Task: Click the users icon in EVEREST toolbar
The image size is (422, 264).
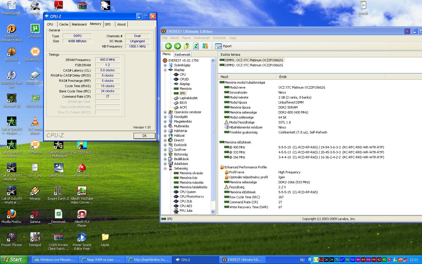Action: [205, 46]
